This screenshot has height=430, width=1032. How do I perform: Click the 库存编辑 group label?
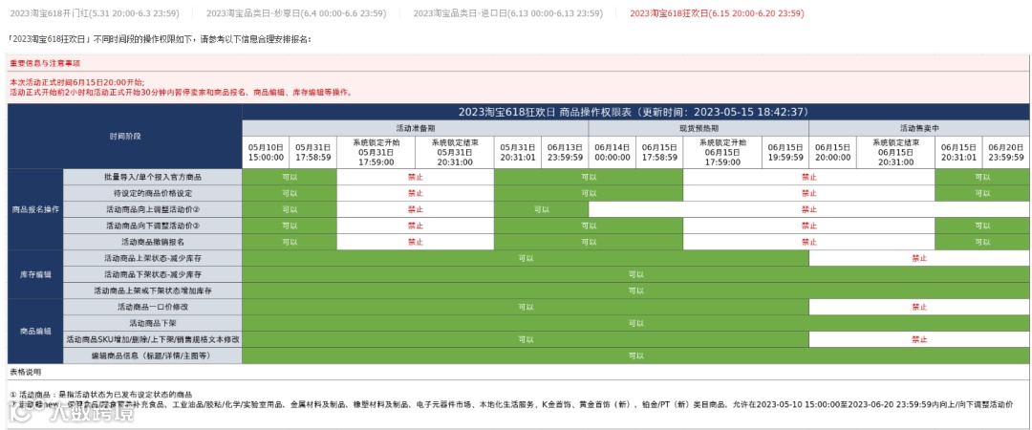pyautogui.click(x=35, y=274)
